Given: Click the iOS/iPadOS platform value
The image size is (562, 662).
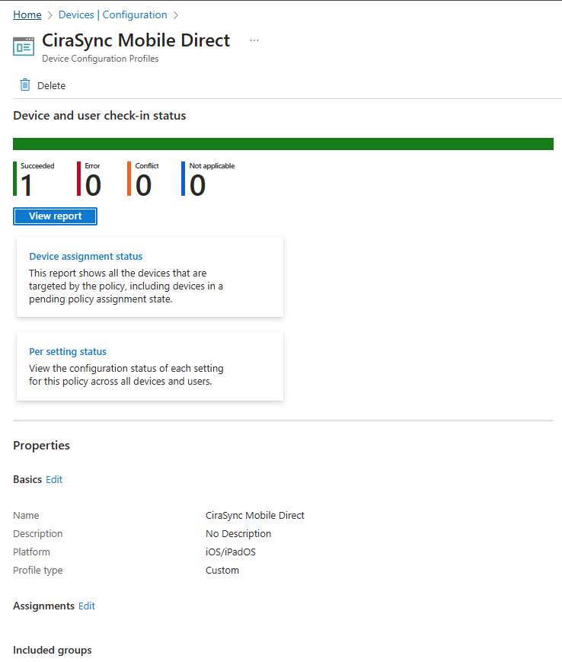Looking at the screenshot, I should (231, 552).
